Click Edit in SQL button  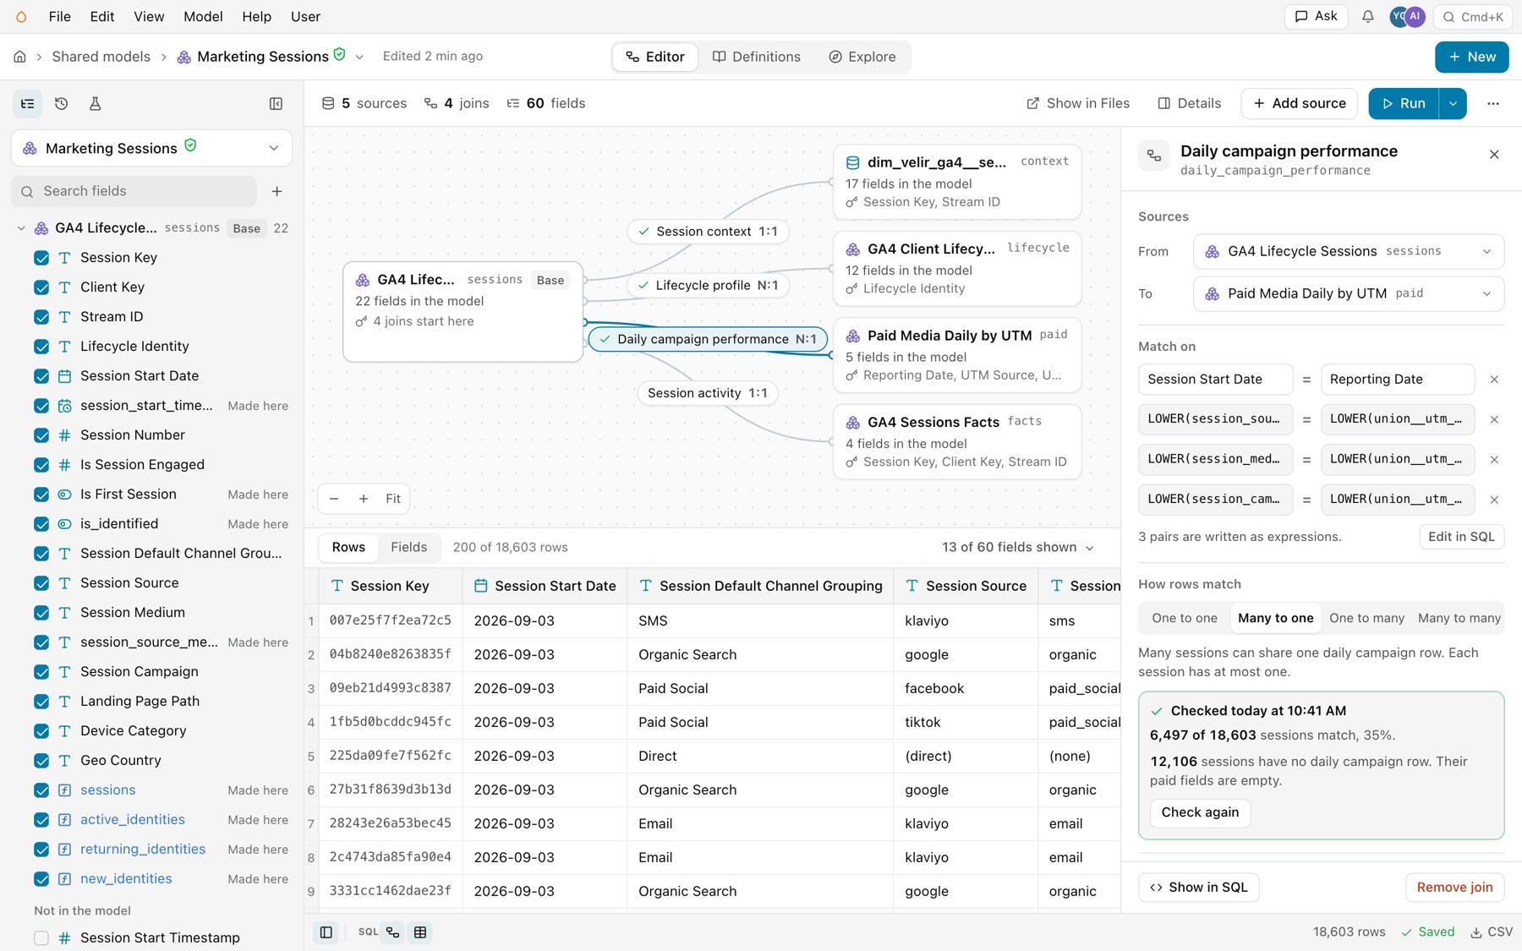click(x=1461, y=537)
